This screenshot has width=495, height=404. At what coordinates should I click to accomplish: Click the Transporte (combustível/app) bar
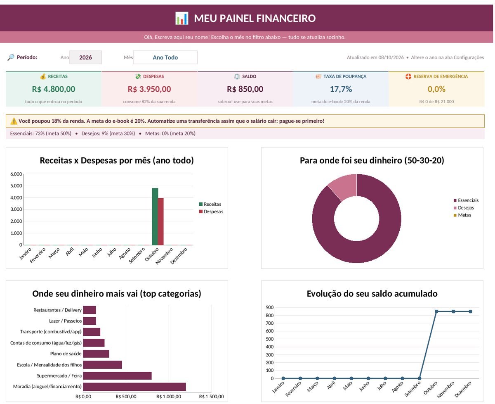coord(92,332)
